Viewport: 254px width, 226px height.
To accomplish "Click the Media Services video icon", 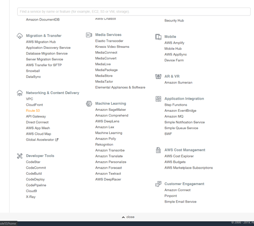I will click(89, 35).
